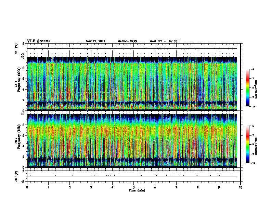Click the "station=MOS" header label
Viewport: 271px width, 210px height.
click(x=127, y=41)
